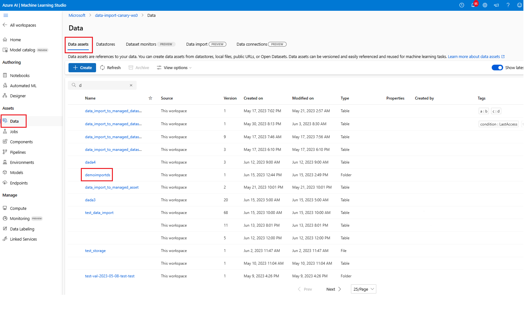Refresh the data assets list

click(x=110, y=68)
